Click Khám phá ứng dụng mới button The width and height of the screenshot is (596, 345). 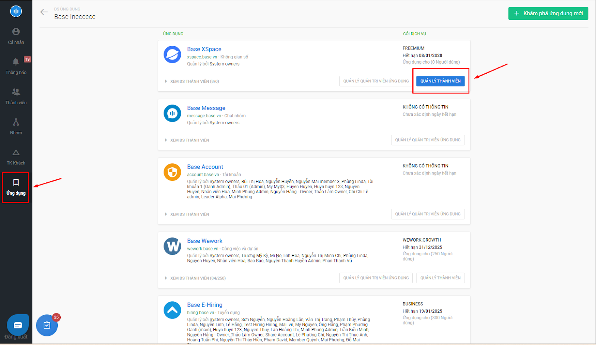(x=548, y=13)
